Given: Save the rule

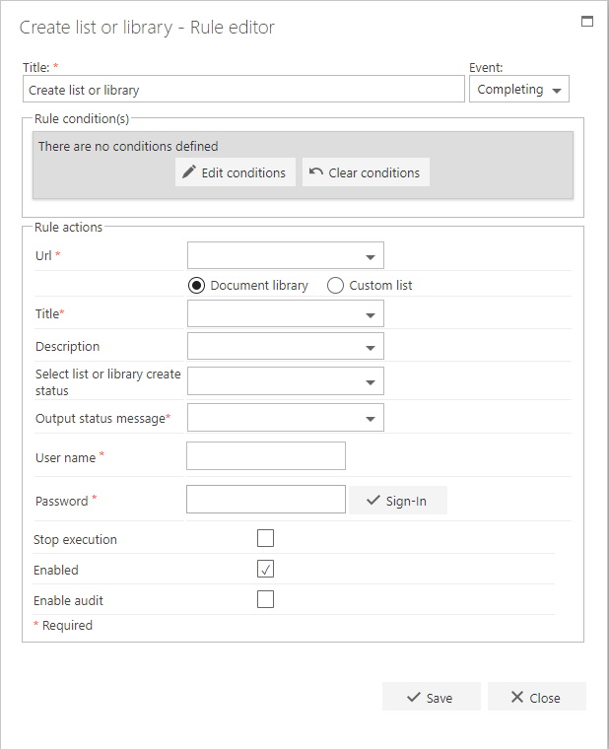Looking at the screenshot, I should 431,697.
